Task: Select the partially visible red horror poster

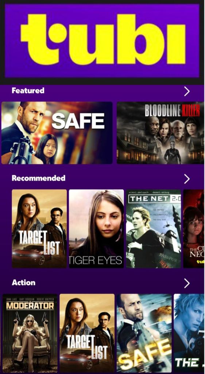Action: click(194, 228)
